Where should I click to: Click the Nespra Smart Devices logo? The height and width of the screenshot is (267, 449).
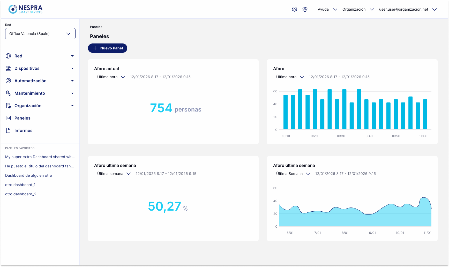point(25,9)
